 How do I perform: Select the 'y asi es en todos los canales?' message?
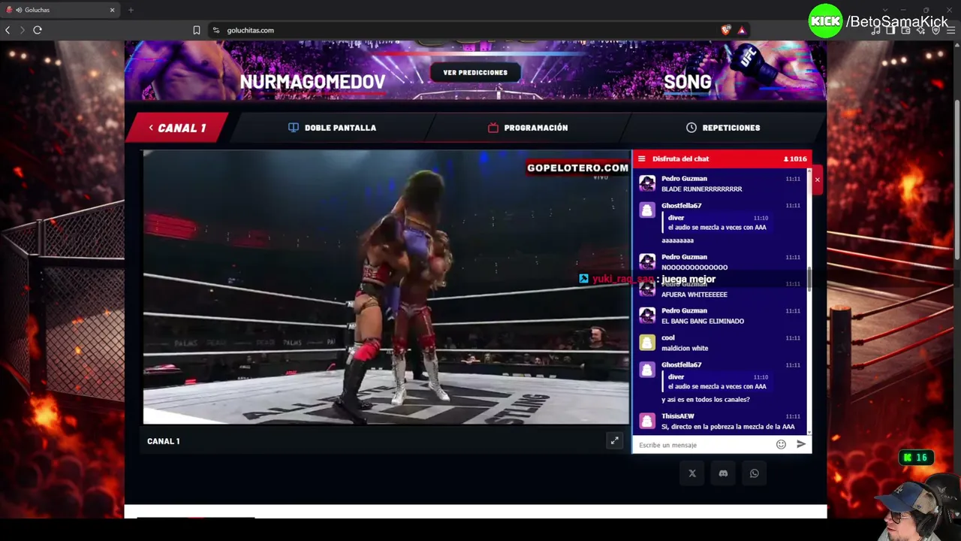tap(706, 400)
